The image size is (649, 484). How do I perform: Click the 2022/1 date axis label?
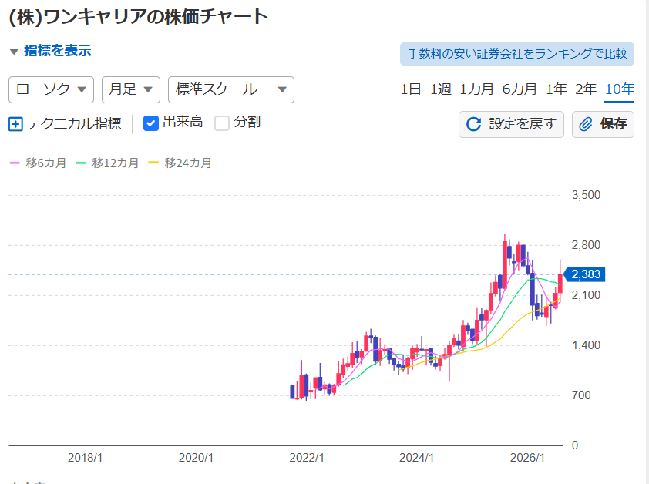coord(307,458)
